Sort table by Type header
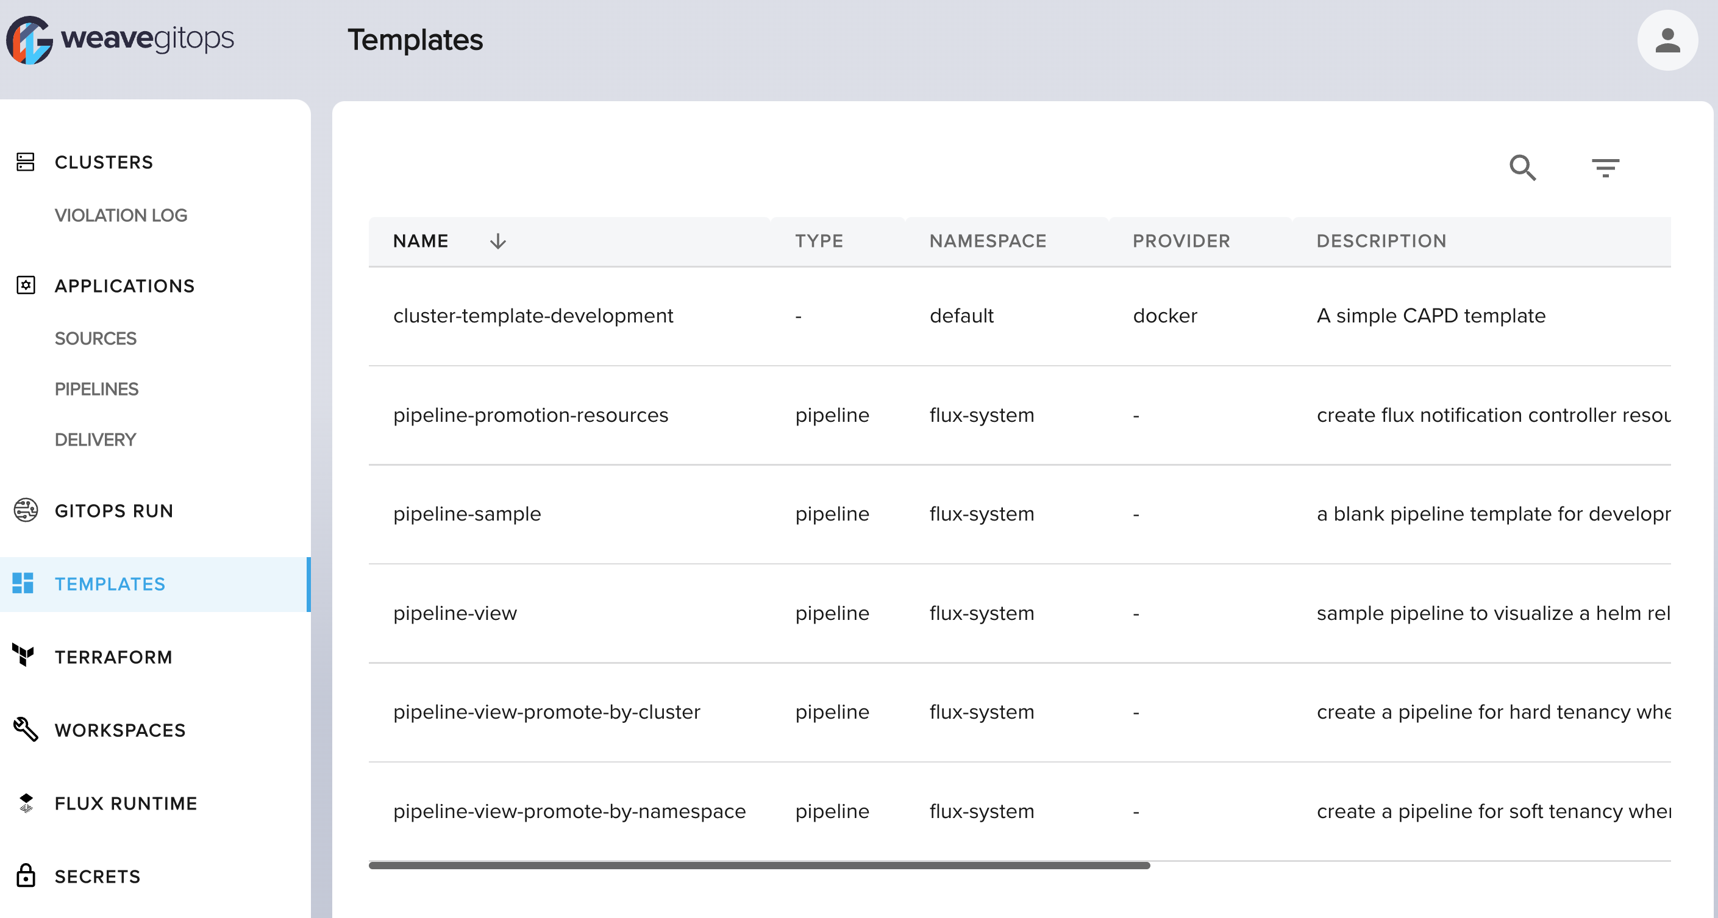1718x918 pixels. pos(819,241)
